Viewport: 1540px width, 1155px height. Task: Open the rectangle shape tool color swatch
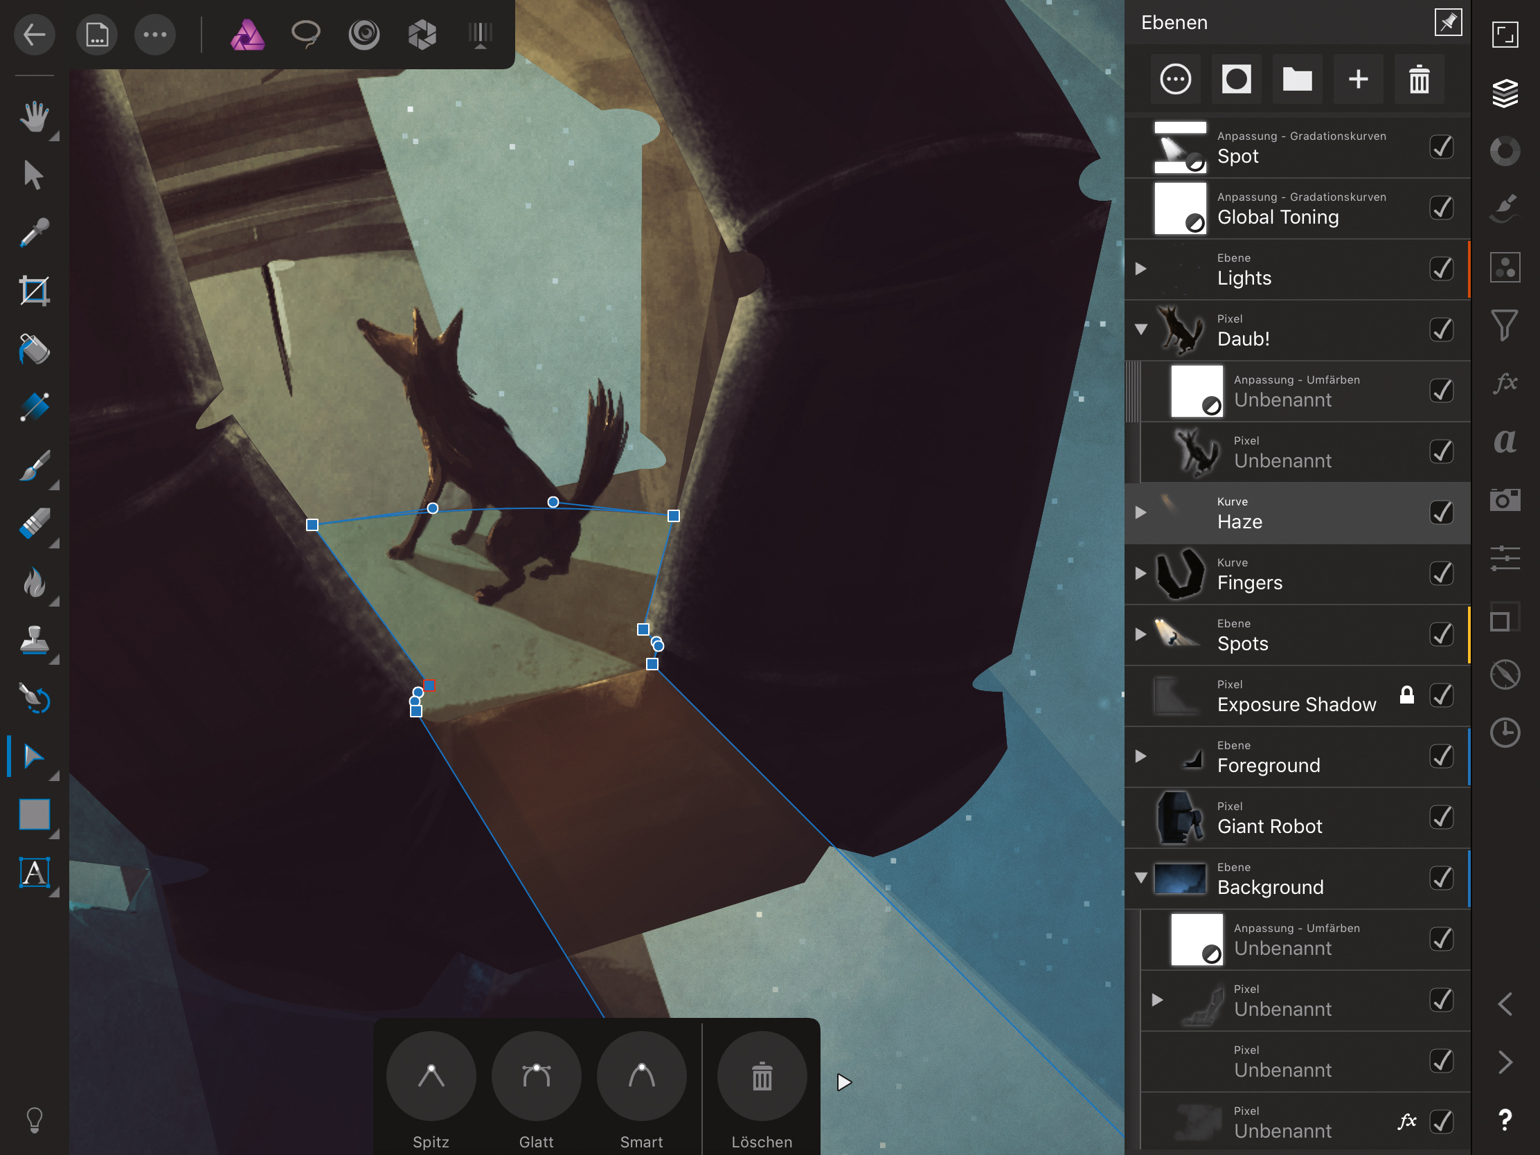click(x=34, y=814)
